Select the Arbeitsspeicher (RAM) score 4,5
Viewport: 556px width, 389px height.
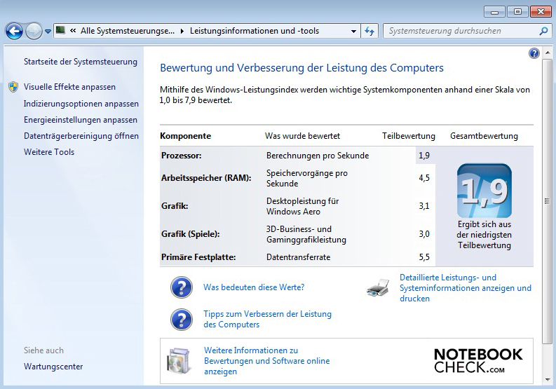424,178
